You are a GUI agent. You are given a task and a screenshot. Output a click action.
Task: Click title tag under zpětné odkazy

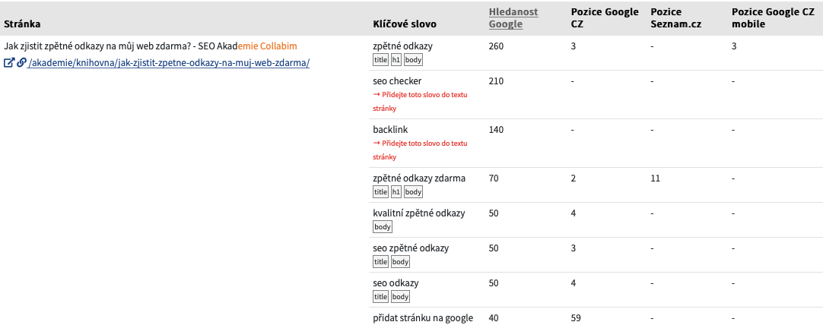(x=380, y=60)
